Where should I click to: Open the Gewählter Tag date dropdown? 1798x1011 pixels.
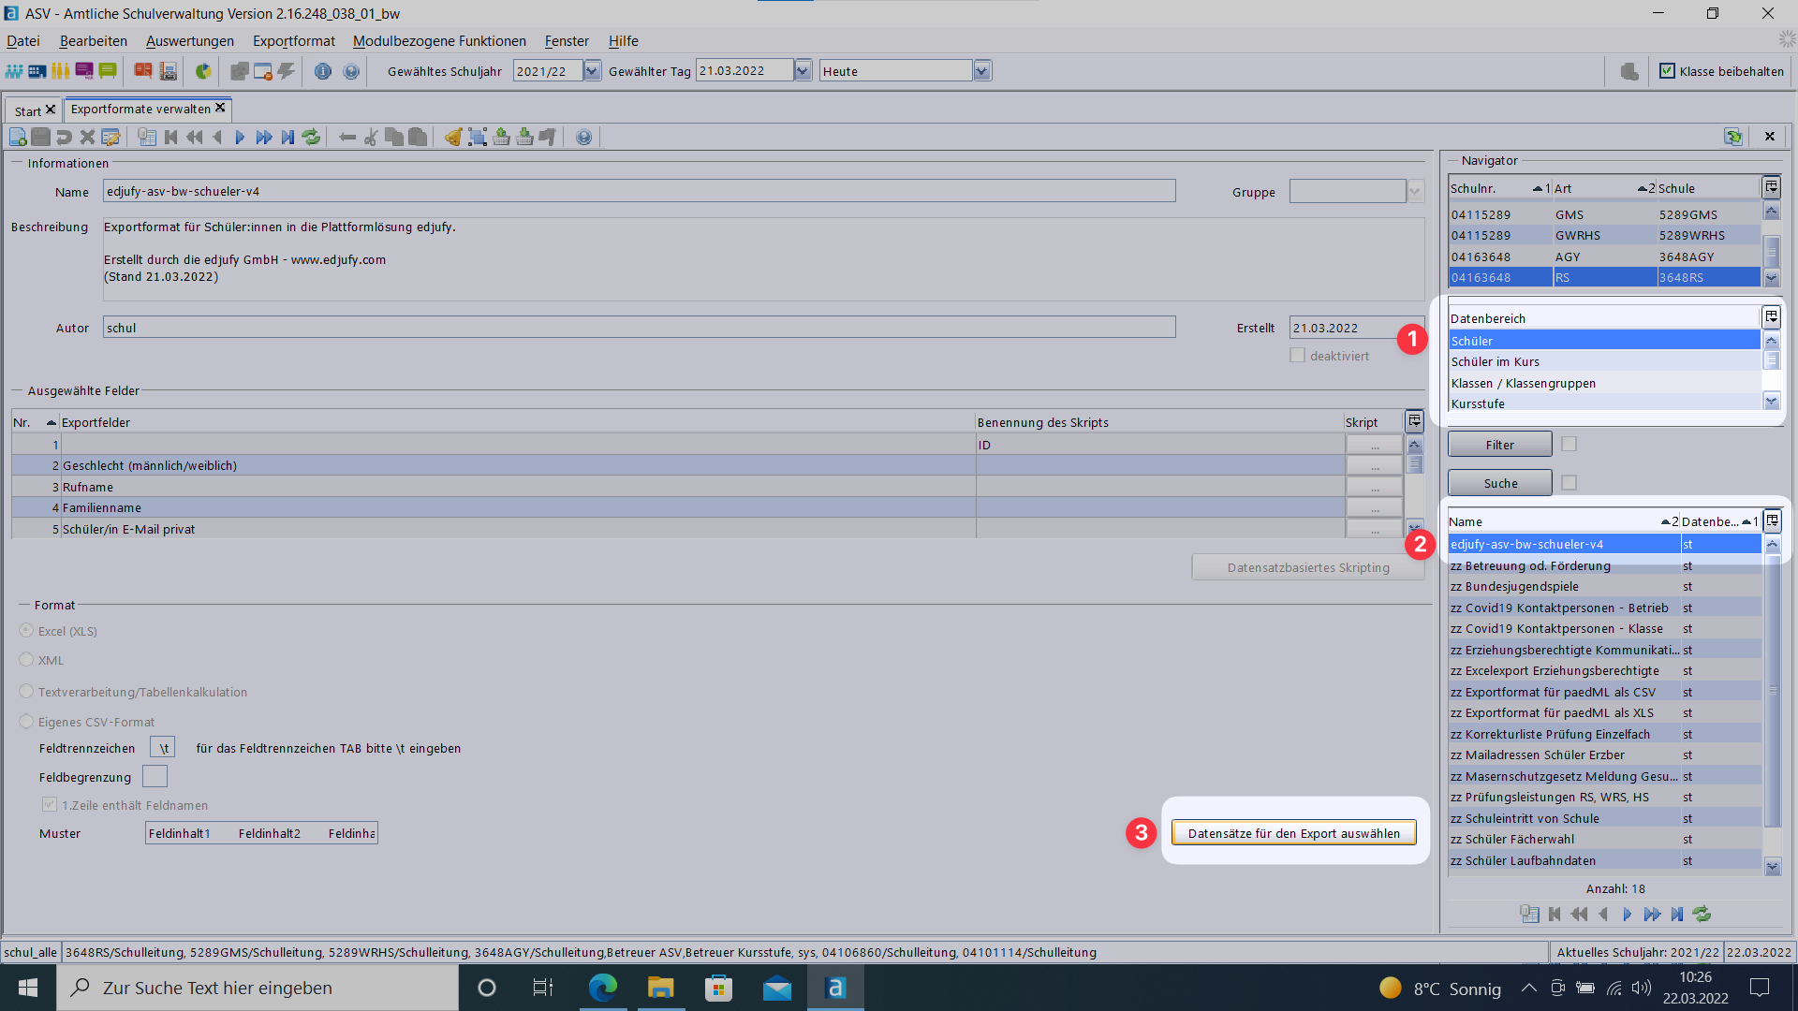[803, 71]
